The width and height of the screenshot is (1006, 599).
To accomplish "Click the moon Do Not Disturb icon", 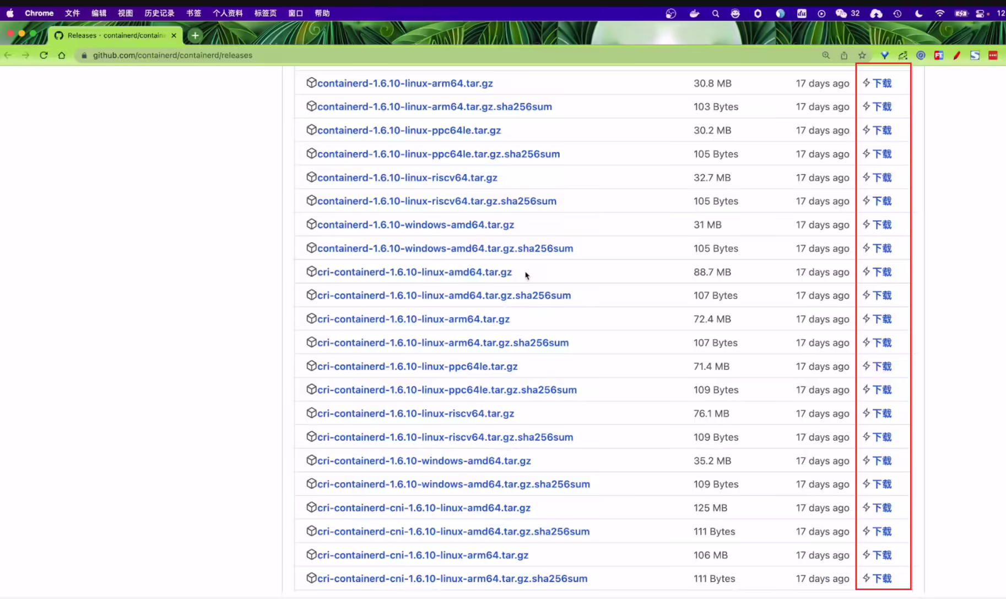I will click(919, 13).
